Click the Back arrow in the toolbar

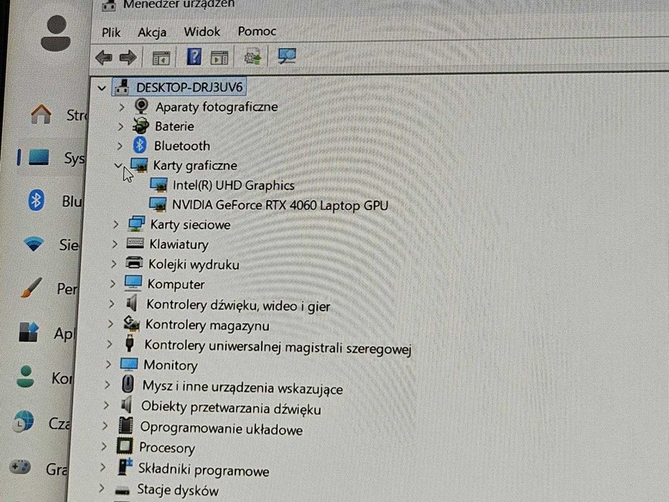click(x=104, y=57)
